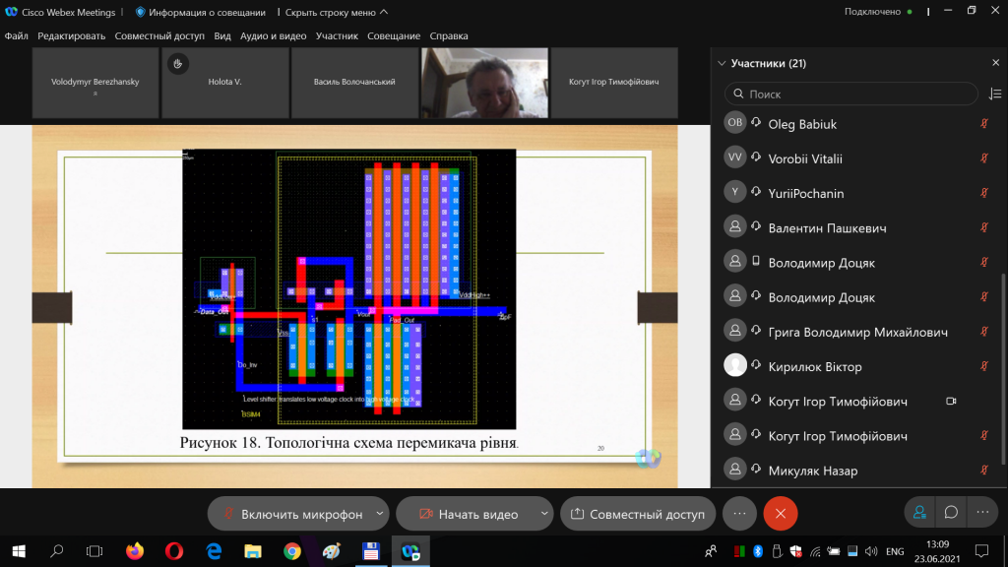
Task: Collapse the Участники (21) section chevron
Action: click(722, 63)
